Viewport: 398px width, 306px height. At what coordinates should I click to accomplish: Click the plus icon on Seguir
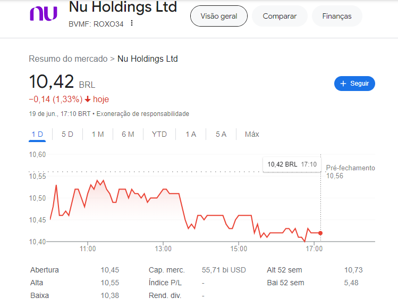click(x=343, y=84)
